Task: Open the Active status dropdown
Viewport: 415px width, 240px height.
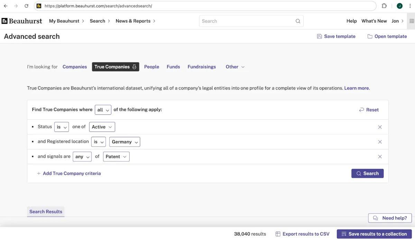Action: click(x=102, y=127)
